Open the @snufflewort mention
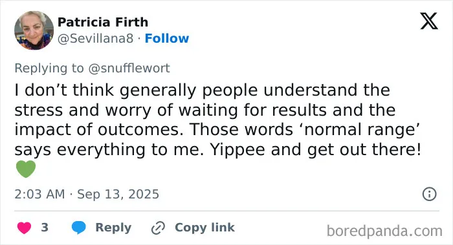Screen dimensions: 453x245 click(x=129, y=69)
